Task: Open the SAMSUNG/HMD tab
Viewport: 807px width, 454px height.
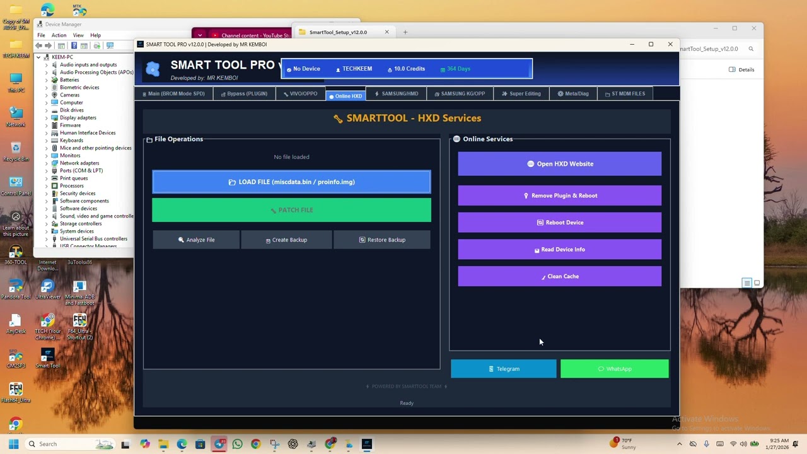Action: click(397, 94)
